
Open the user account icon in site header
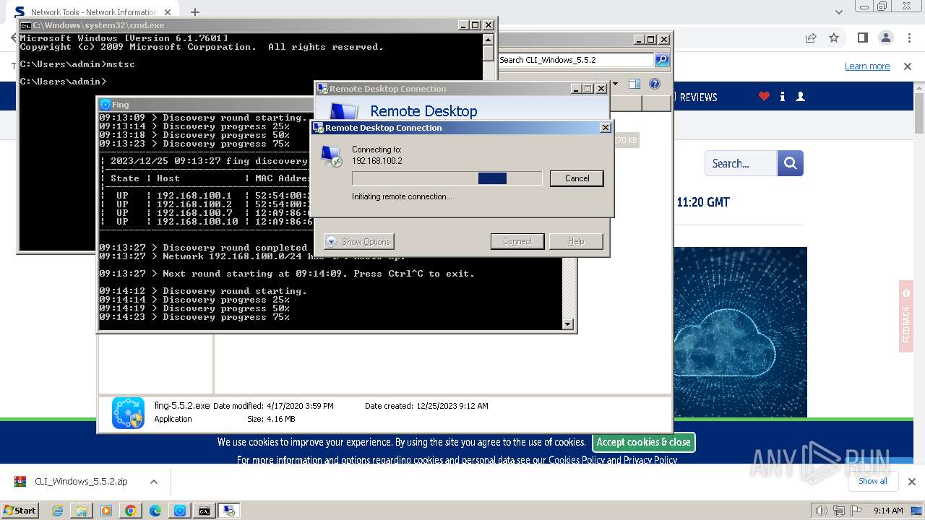coord(800,96)
